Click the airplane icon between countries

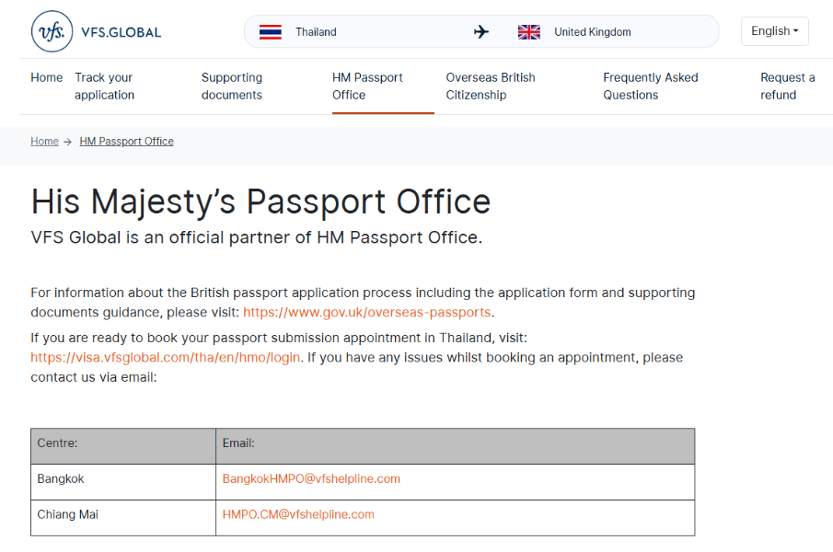[x=481, y=32]
